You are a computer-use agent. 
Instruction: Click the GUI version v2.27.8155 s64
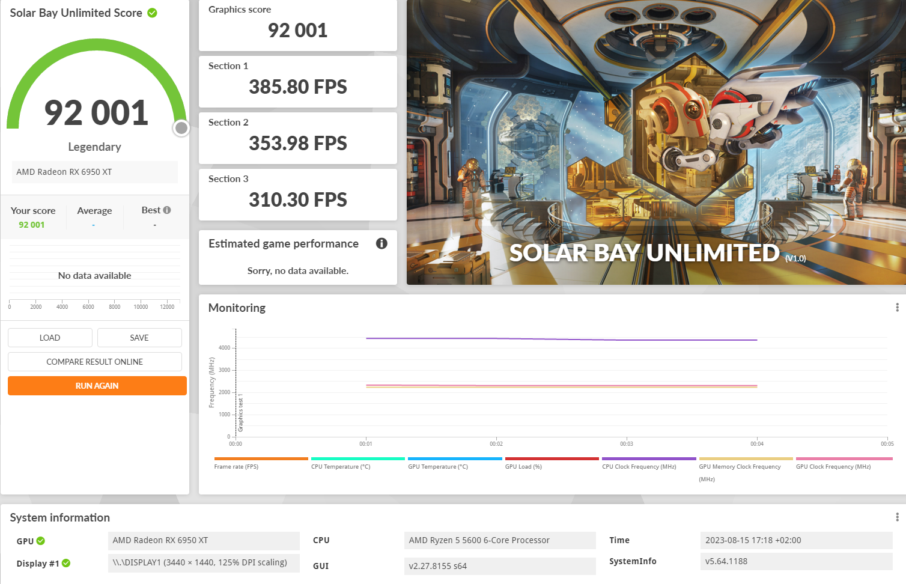pos(500,566)
